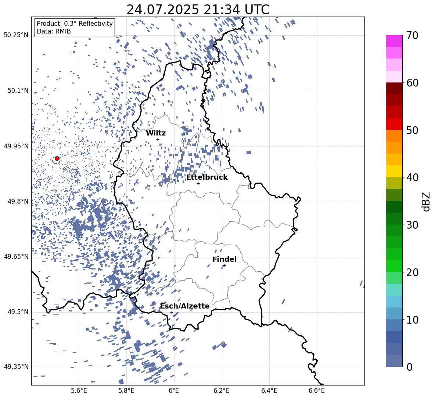Click the 40 colorbar tick label
435x398 pixels.
coord(413,177)
